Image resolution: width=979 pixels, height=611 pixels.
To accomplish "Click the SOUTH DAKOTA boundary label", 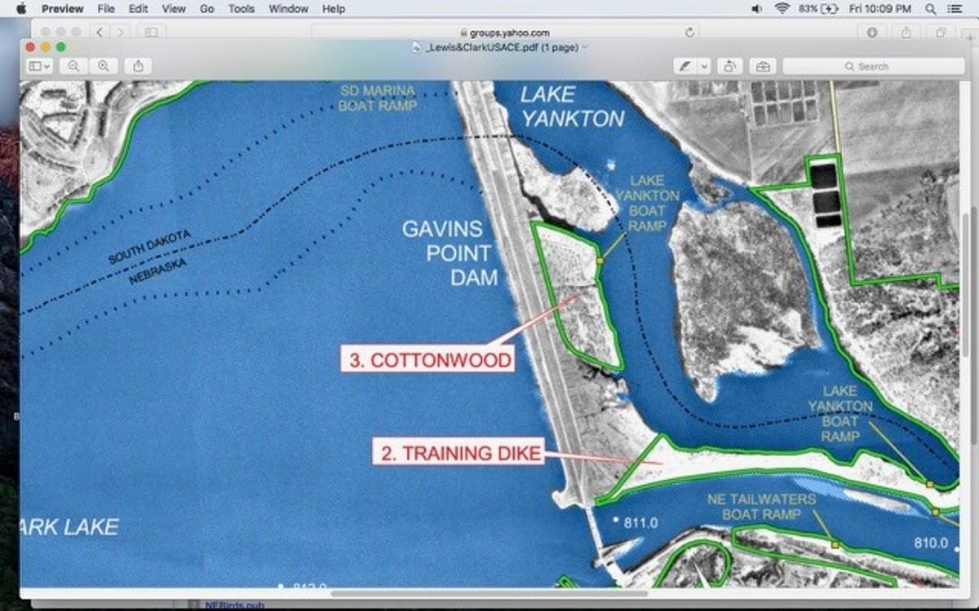I will 149,247.
